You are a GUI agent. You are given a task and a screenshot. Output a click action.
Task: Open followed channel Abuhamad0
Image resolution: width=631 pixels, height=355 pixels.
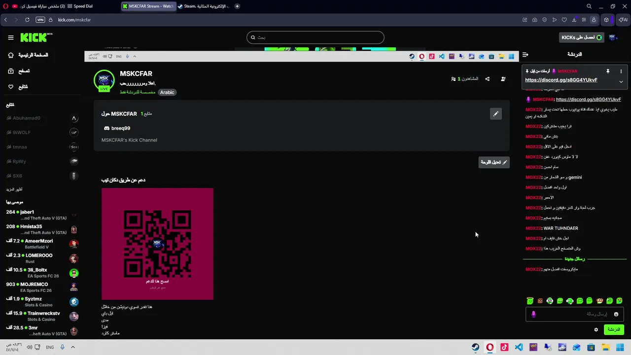tap(42, 118)
